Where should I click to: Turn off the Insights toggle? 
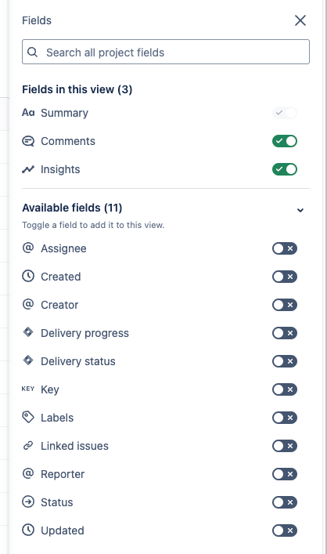[x=285, y=169]
